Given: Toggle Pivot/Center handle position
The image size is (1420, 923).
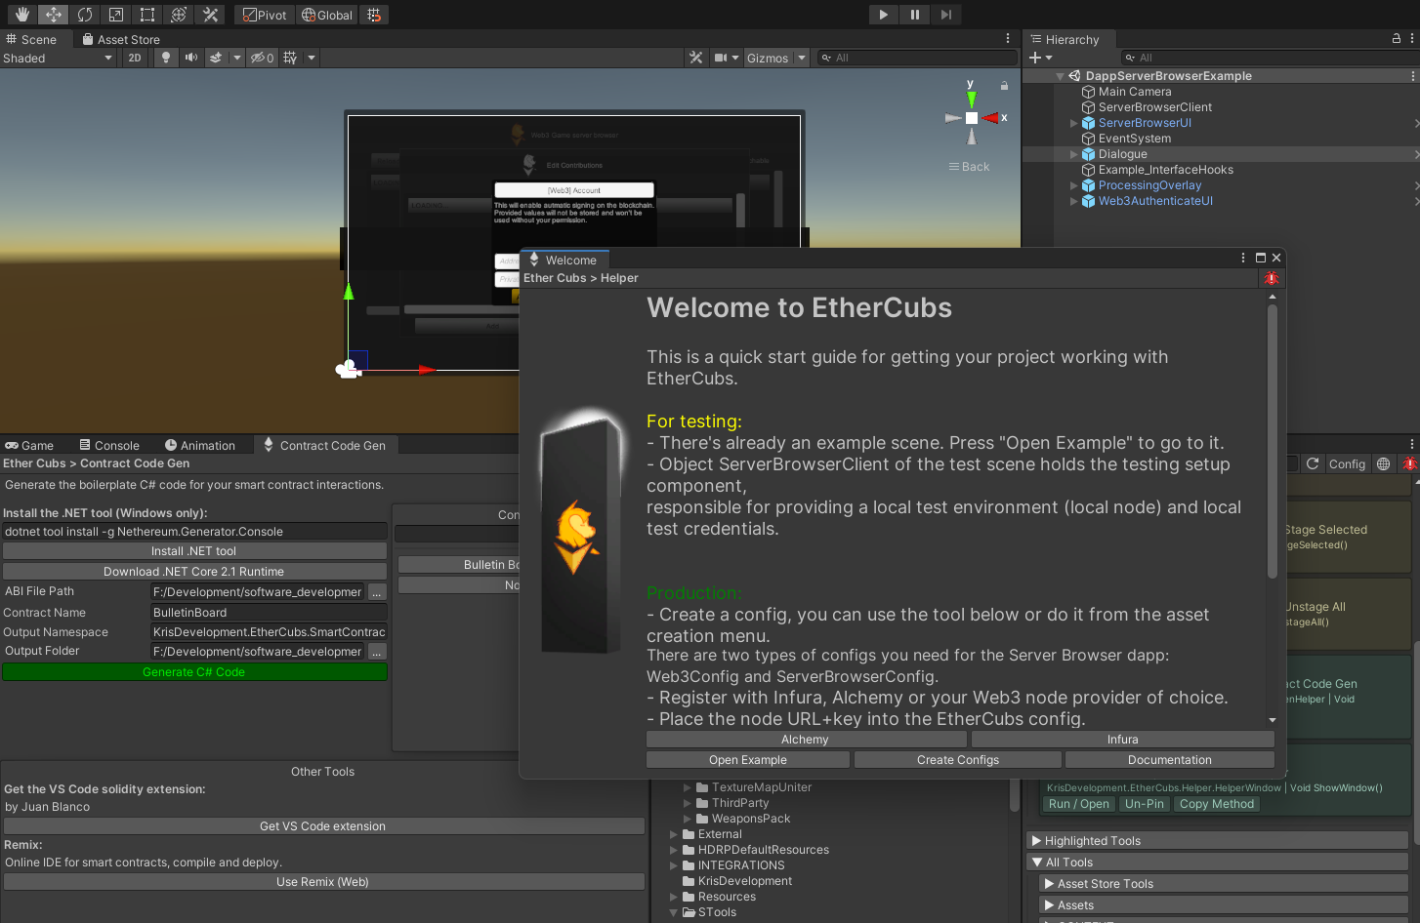Looking at the screenshot, I should [x=265, y=15].
